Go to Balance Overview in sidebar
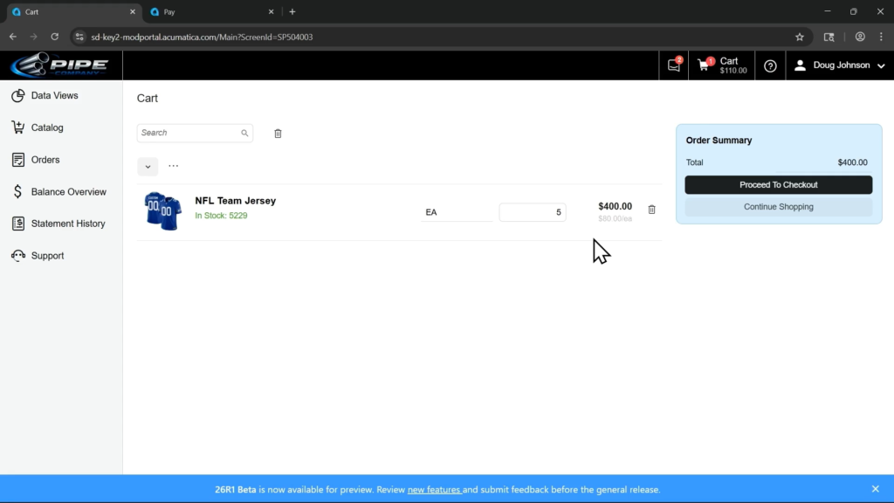 pyautogui.click(x=68, y=192)
